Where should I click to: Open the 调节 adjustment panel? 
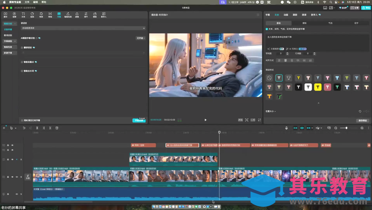point(86,15)
